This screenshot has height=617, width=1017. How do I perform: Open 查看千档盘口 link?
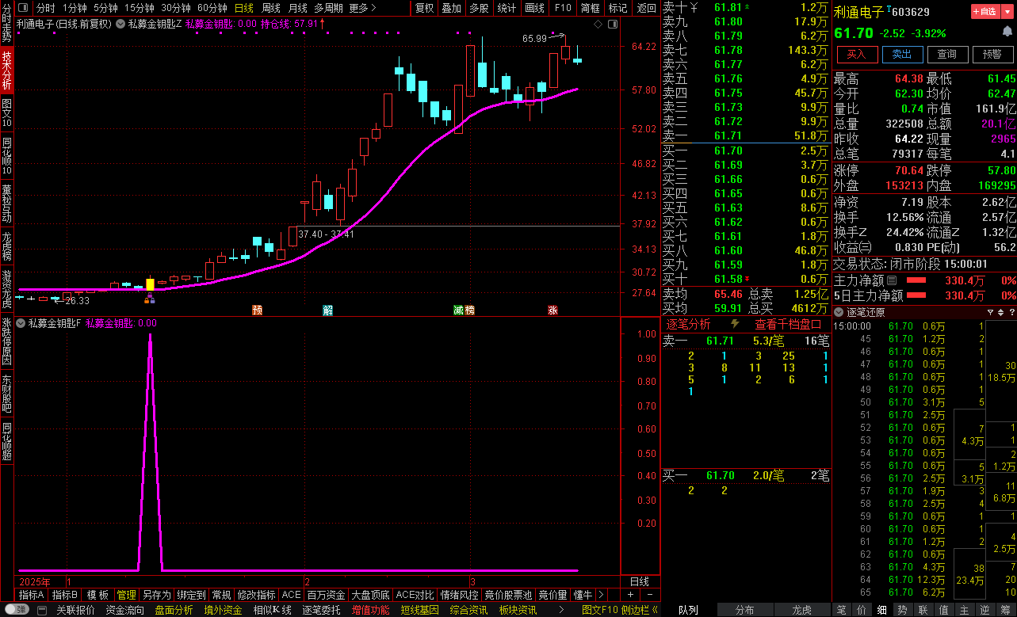tap(788, 324)
